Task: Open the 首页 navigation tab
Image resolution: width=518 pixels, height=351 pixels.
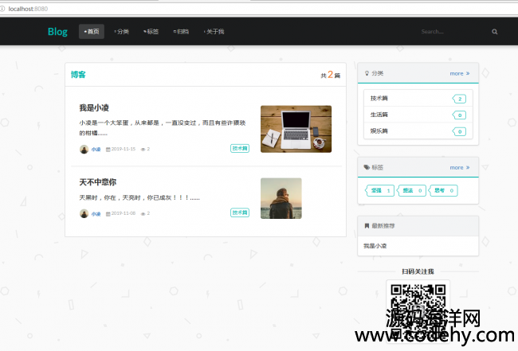Action: pyautogui.click(x=92, y=32)
